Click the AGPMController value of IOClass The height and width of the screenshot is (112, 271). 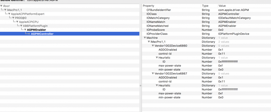[x=229, y=14]
